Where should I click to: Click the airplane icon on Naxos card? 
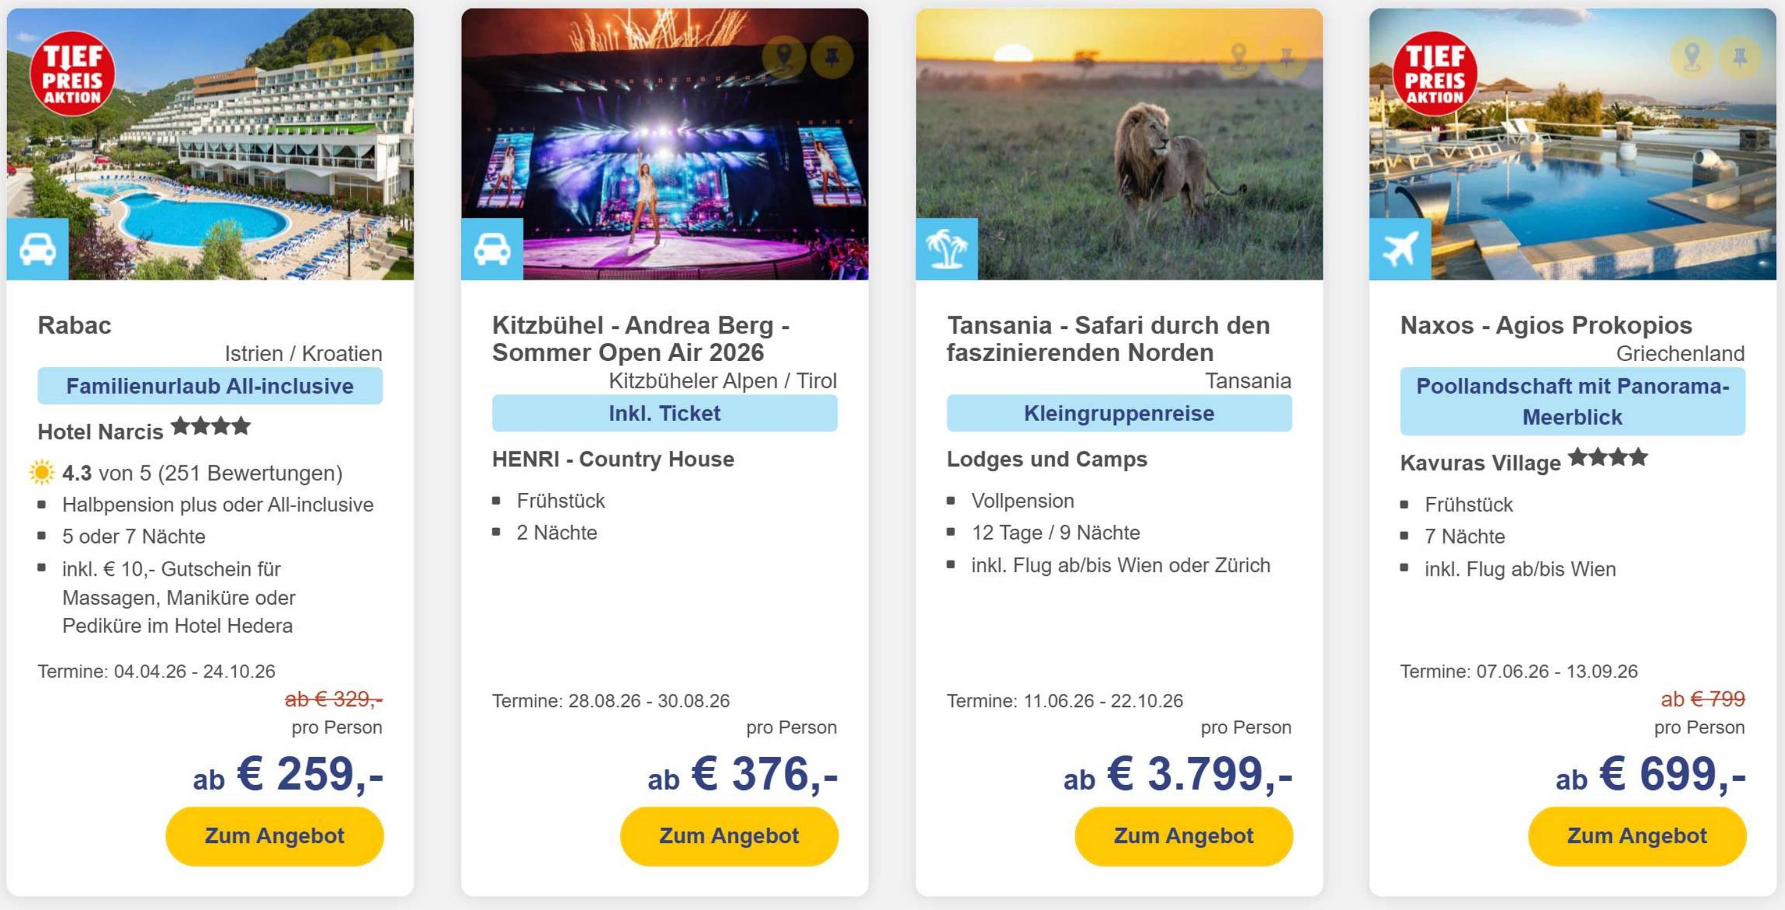point(1401,249)
